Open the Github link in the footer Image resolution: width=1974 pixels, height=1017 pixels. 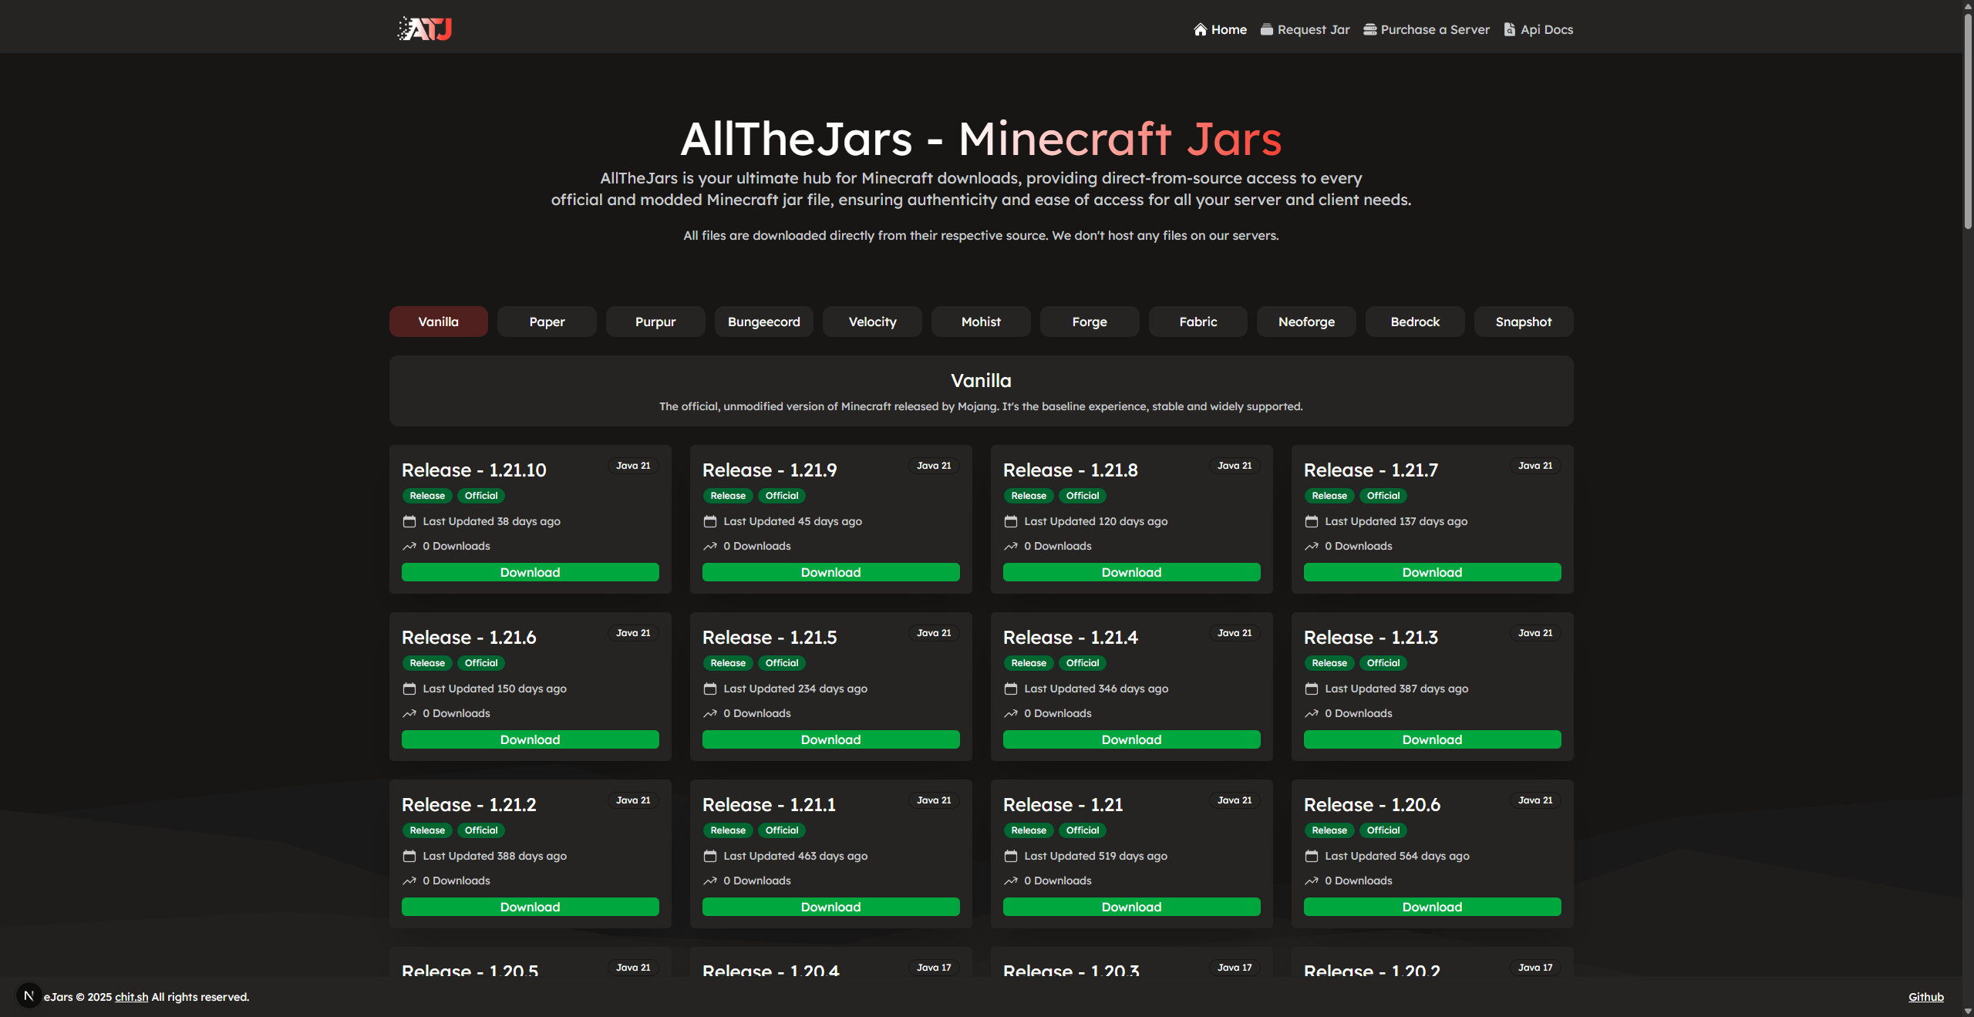click(1925, 997)
